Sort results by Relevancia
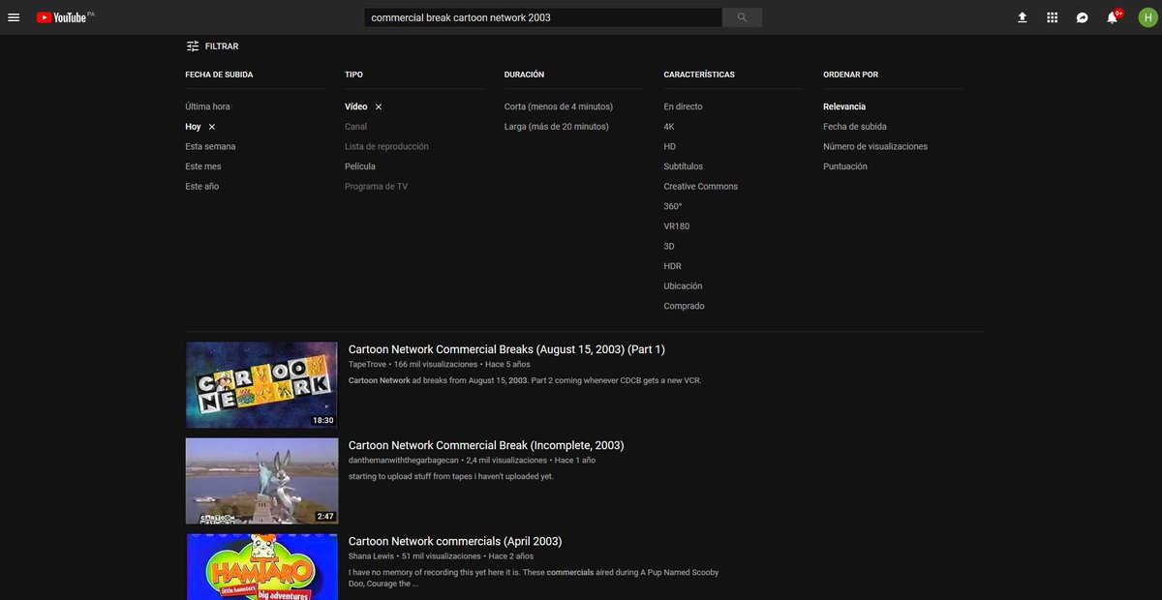The height and width of the screenshot is (600, 1162). 844,106
